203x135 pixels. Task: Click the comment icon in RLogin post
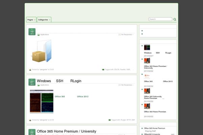[119, 85]
